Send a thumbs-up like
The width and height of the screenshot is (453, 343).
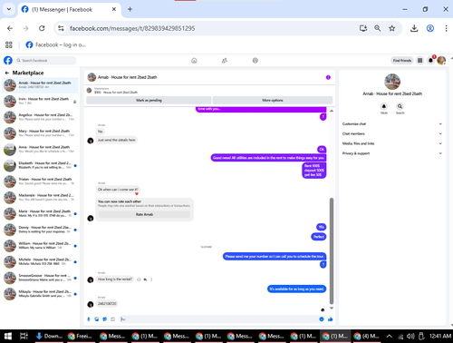tap(331, 319)
